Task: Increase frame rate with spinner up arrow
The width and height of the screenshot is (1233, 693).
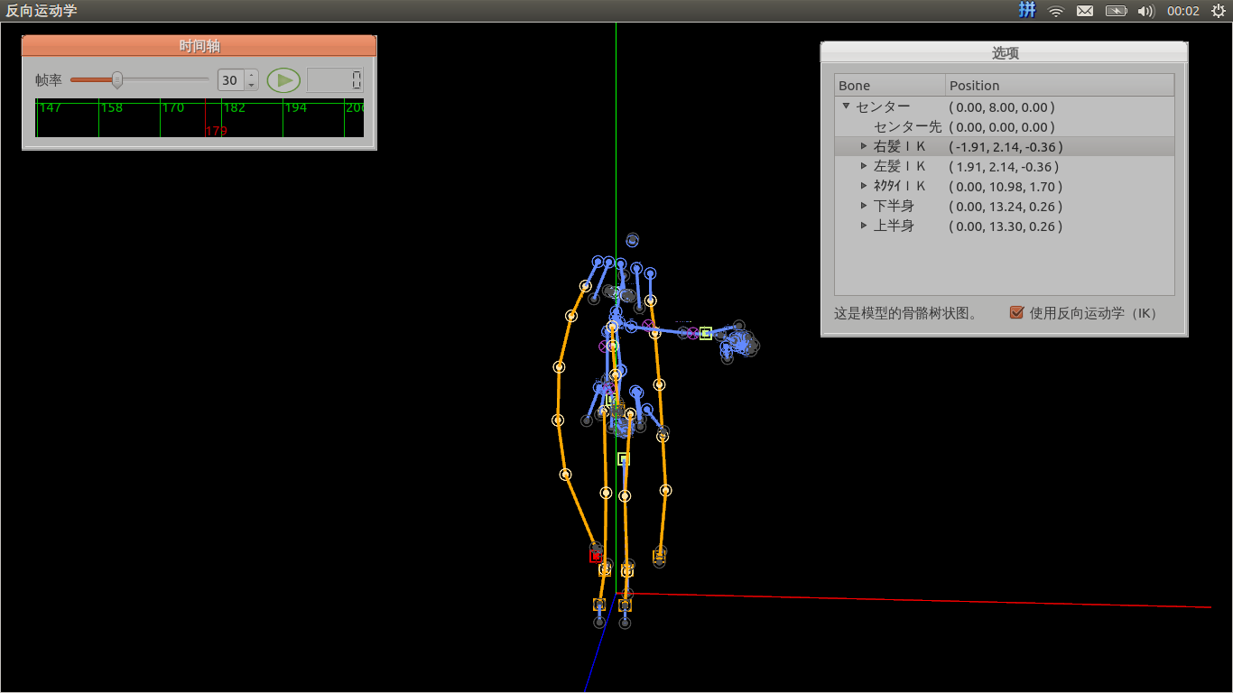Action: (x=251, y=75)
